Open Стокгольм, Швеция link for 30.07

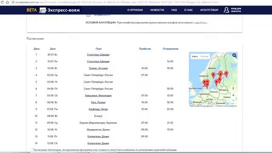click(x=98, y=55)
